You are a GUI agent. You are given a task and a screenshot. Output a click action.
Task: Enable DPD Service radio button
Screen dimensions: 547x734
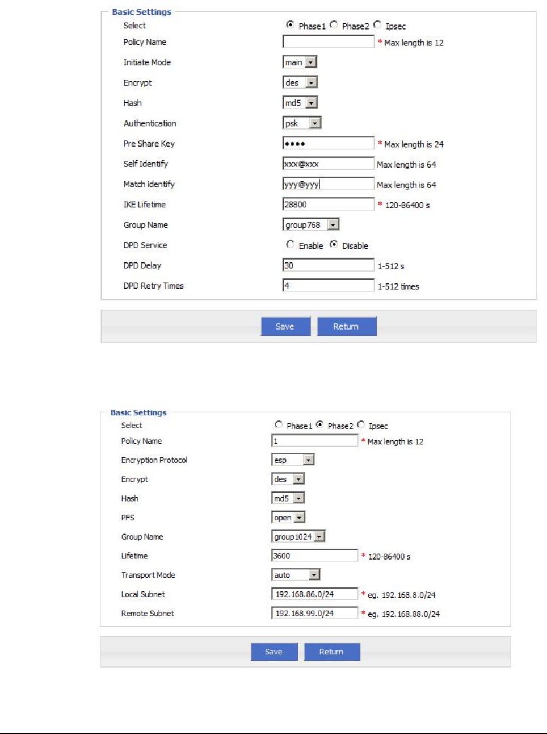point(290,244)
